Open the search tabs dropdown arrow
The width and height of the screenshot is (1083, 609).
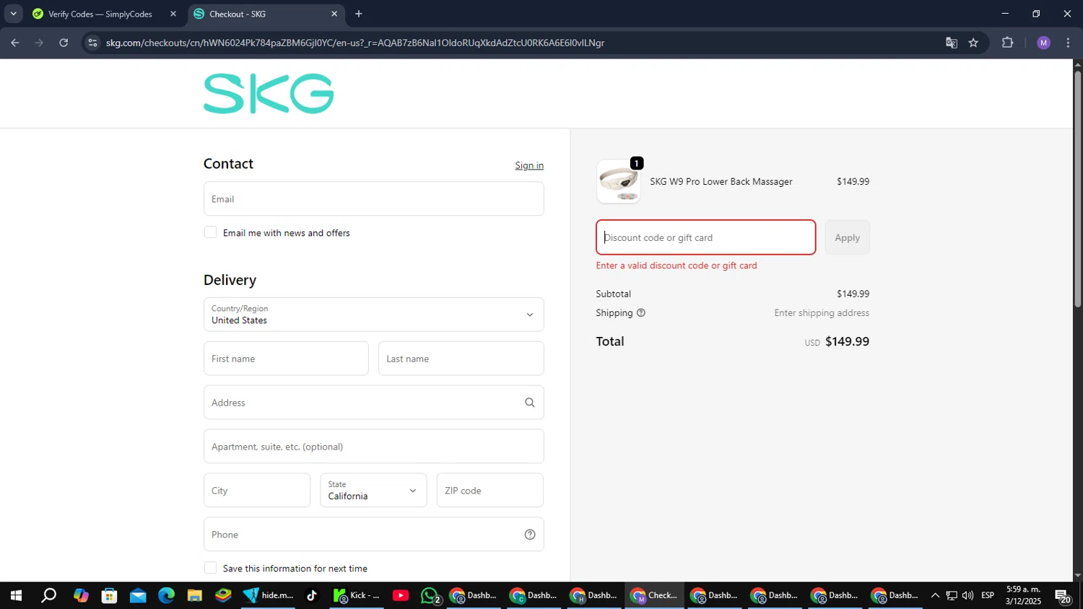point(13,14)
